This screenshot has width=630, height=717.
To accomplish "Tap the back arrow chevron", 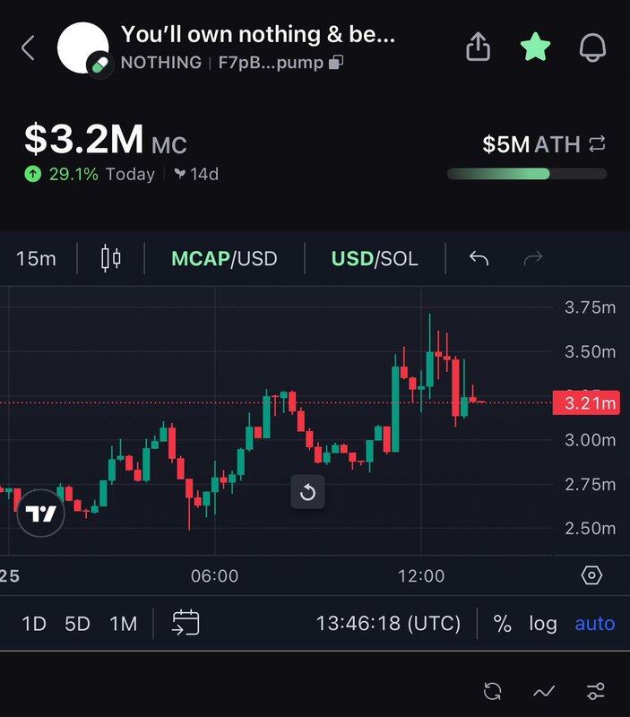I will (28, 48).
